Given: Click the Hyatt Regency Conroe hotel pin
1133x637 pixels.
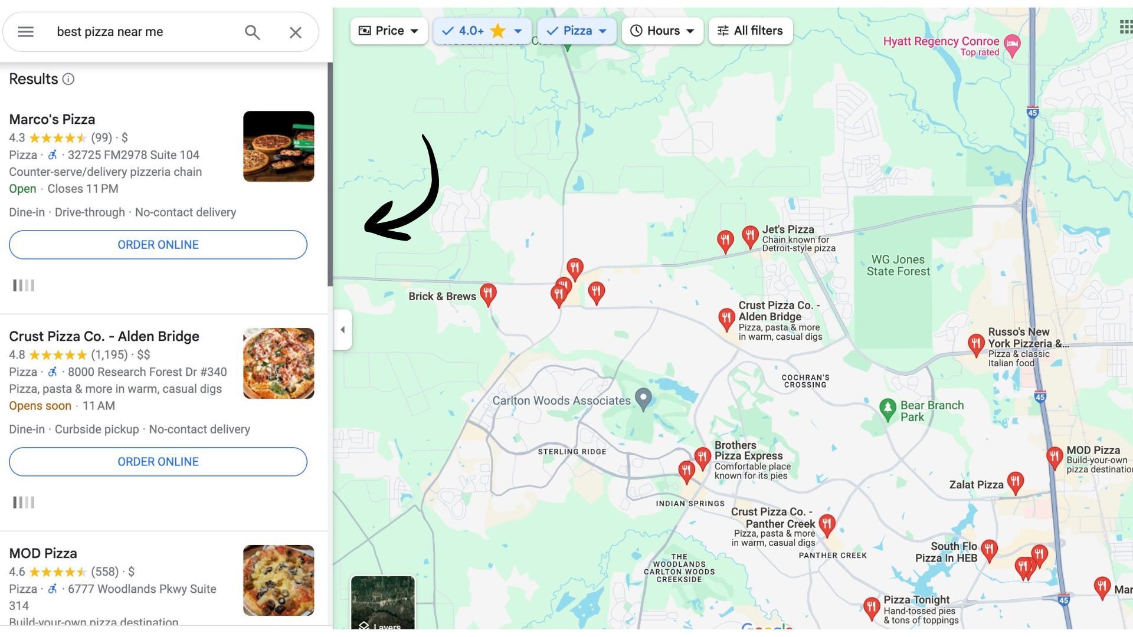Looking at the screenshot, I should [x=1012, y=45].
